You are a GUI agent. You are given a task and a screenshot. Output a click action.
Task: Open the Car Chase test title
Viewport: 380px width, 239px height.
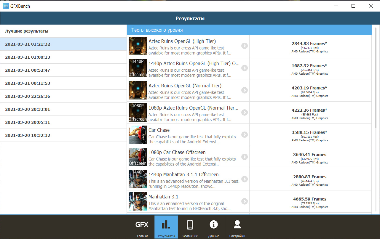tap(159, 130)
